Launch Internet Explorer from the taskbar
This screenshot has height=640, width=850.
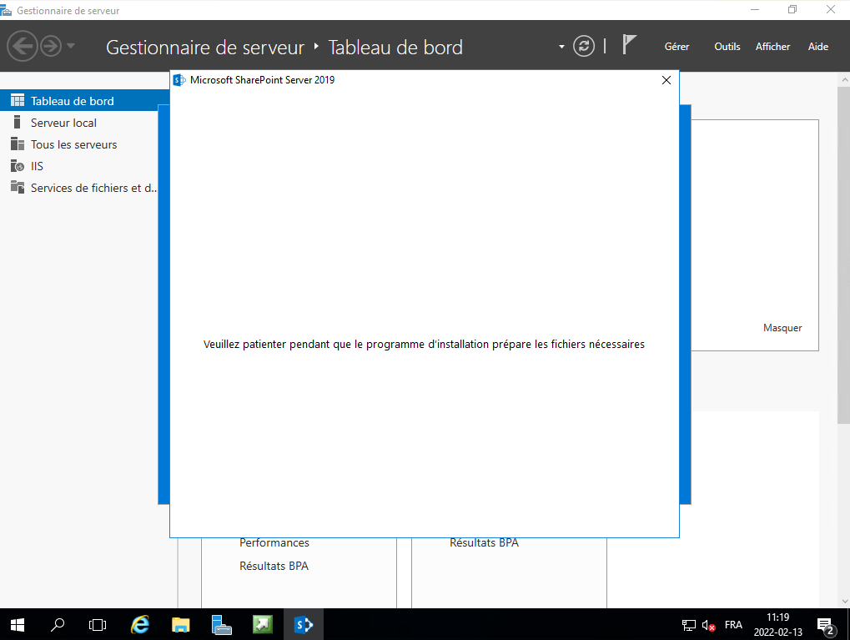click(x=140, y=625)
